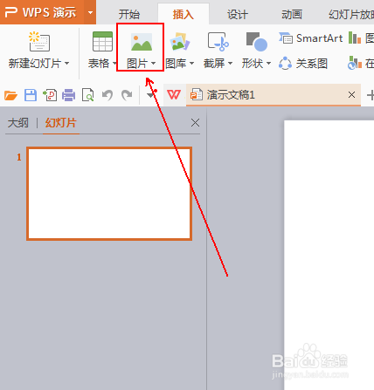Image resolution: width=374 pixels, height=390 pixels.
Task: Click the Open folder icon
Action: pyautogui.click(x=10, y=95)
